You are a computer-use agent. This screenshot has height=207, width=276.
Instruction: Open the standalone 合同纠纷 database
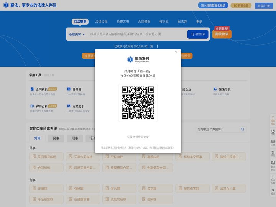click(46, 168)
